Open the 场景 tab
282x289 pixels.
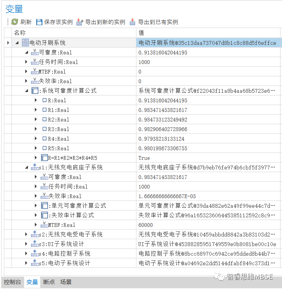[66, 282]
